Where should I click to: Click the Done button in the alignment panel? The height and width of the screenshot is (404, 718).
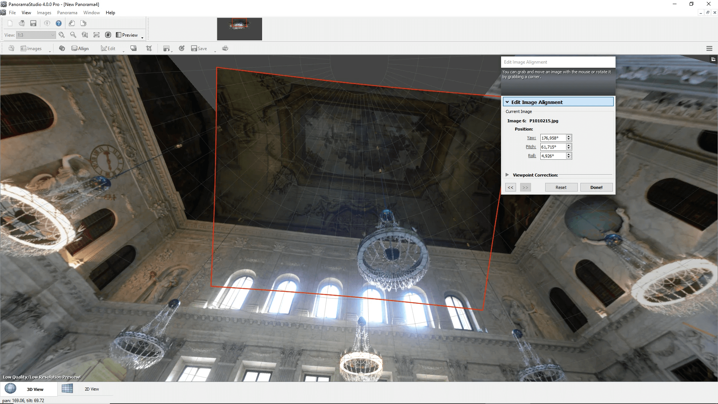pyautogui.click(x=596, y=187)
